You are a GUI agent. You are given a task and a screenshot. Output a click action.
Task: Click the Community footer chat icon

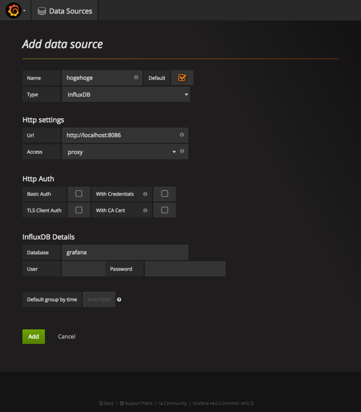[x=161, y=403]
